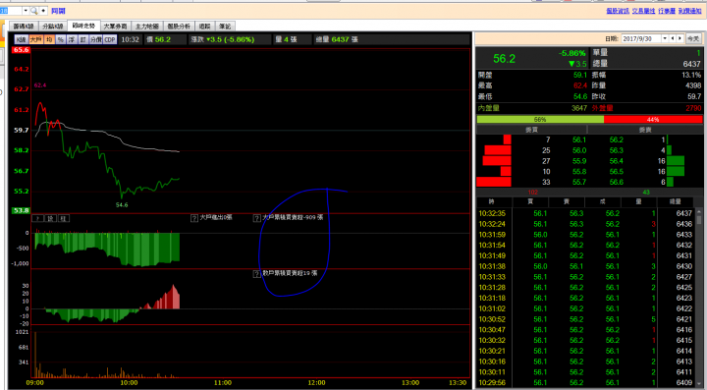The height and width of the screenshot is (390, 707).
Task: Select the 10:31:59 trade row
Action: pos(585,235)
